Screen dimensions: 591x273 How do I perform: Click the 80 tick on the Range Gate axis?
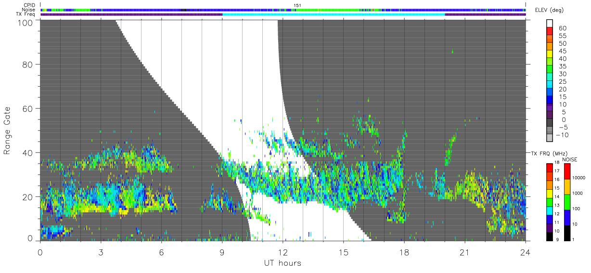(x=28, y=64)
